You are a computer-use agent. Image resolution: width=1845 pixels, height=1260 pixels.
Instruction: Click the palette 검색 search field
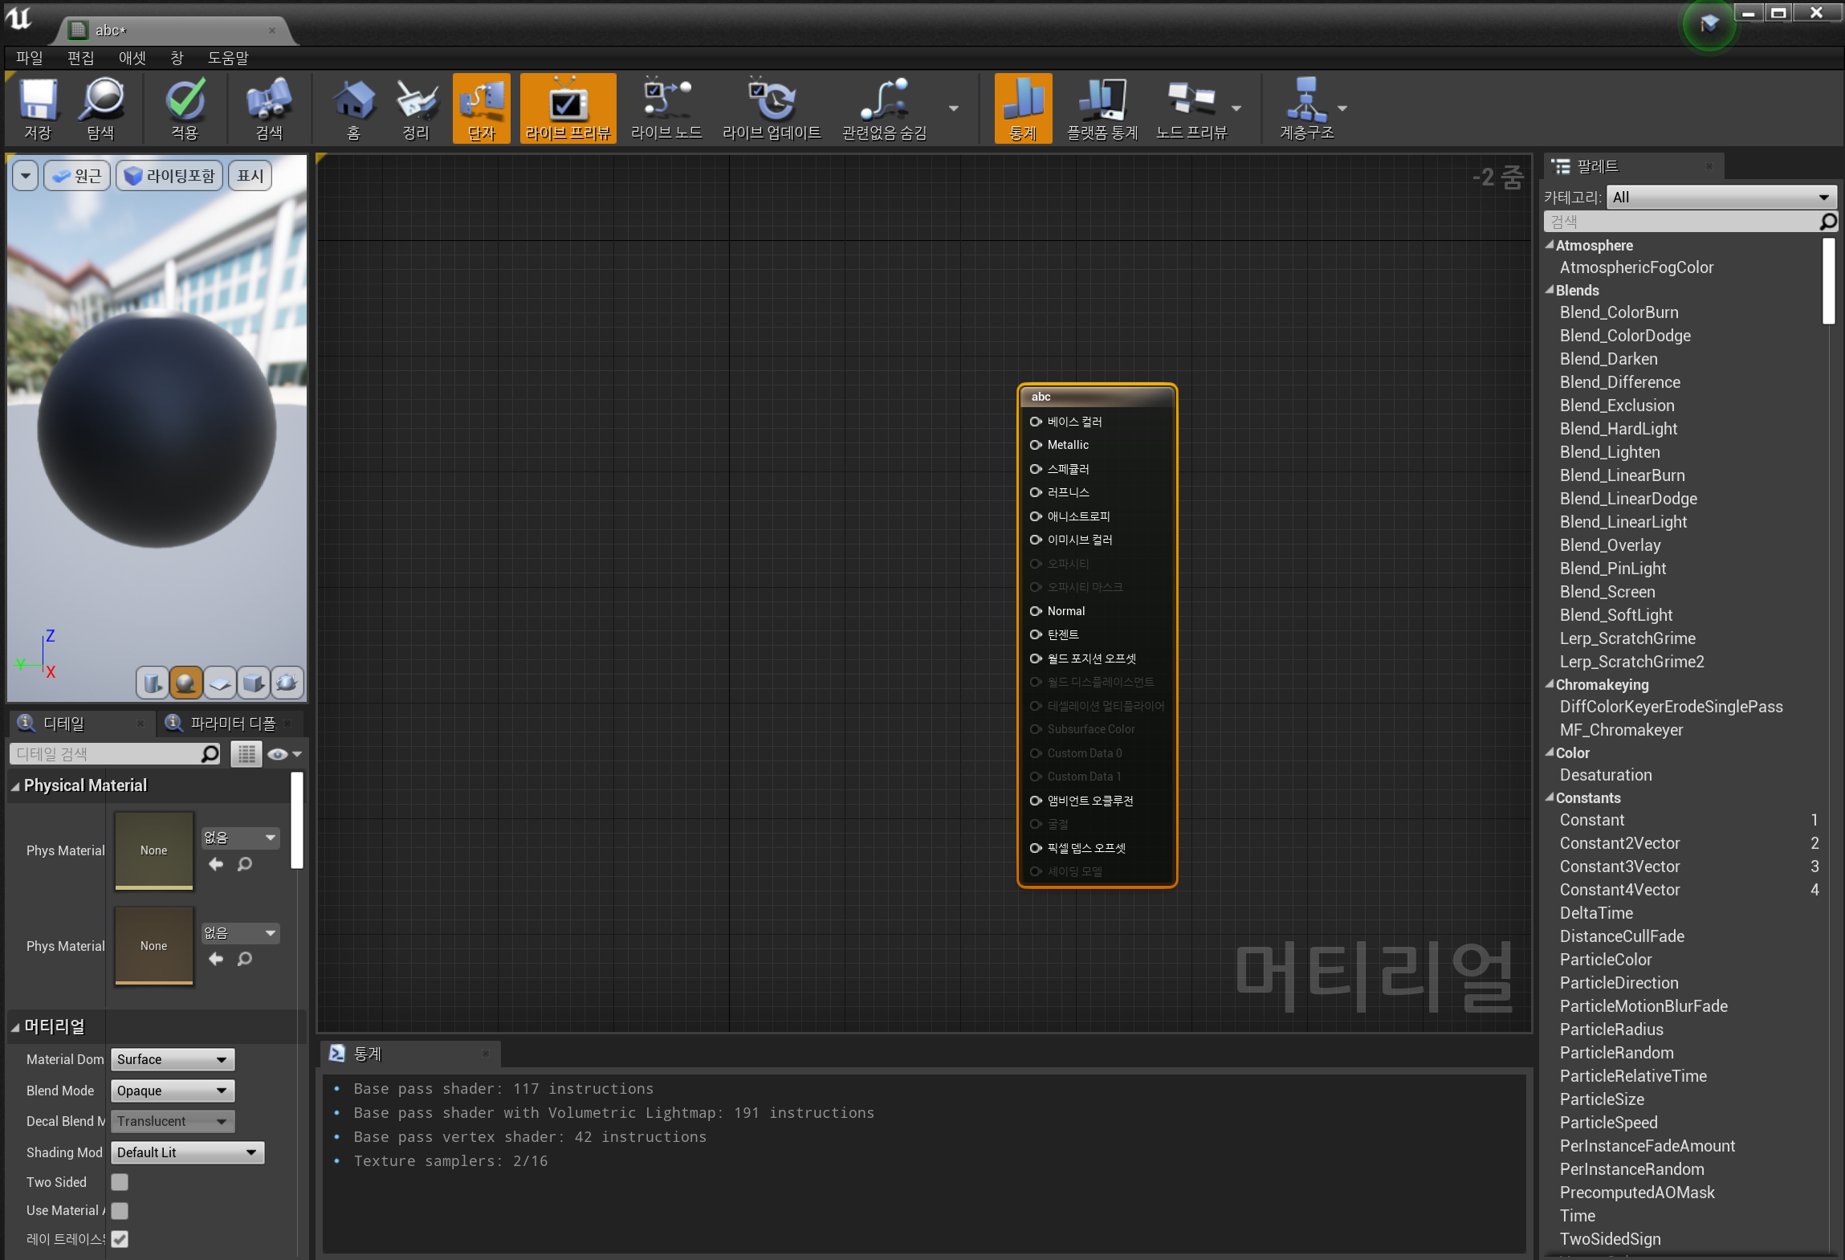[x=1690, y=221]
